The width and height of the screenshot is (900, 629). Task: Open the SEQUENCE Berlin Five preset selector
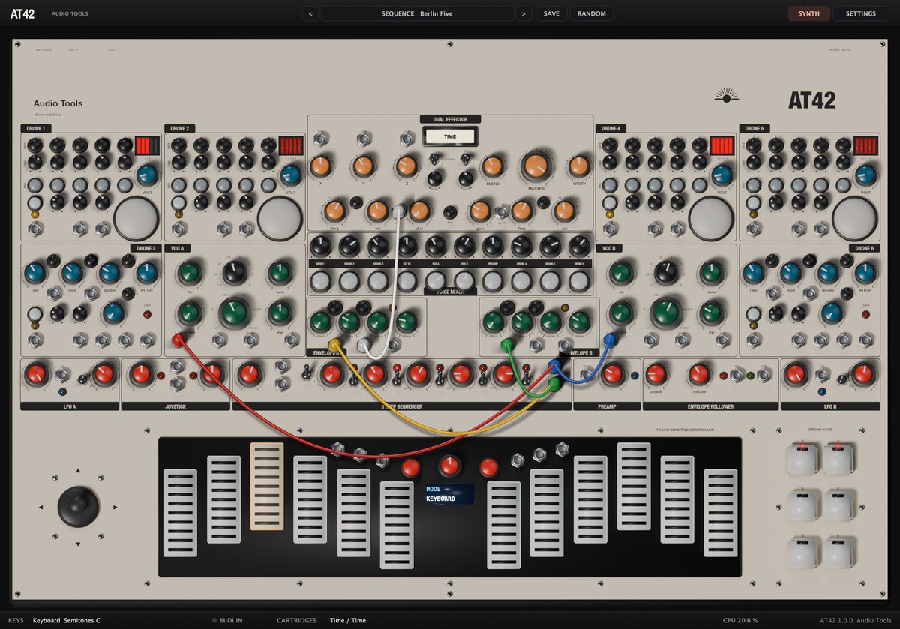pyautogui.click(x=417, y=13)
